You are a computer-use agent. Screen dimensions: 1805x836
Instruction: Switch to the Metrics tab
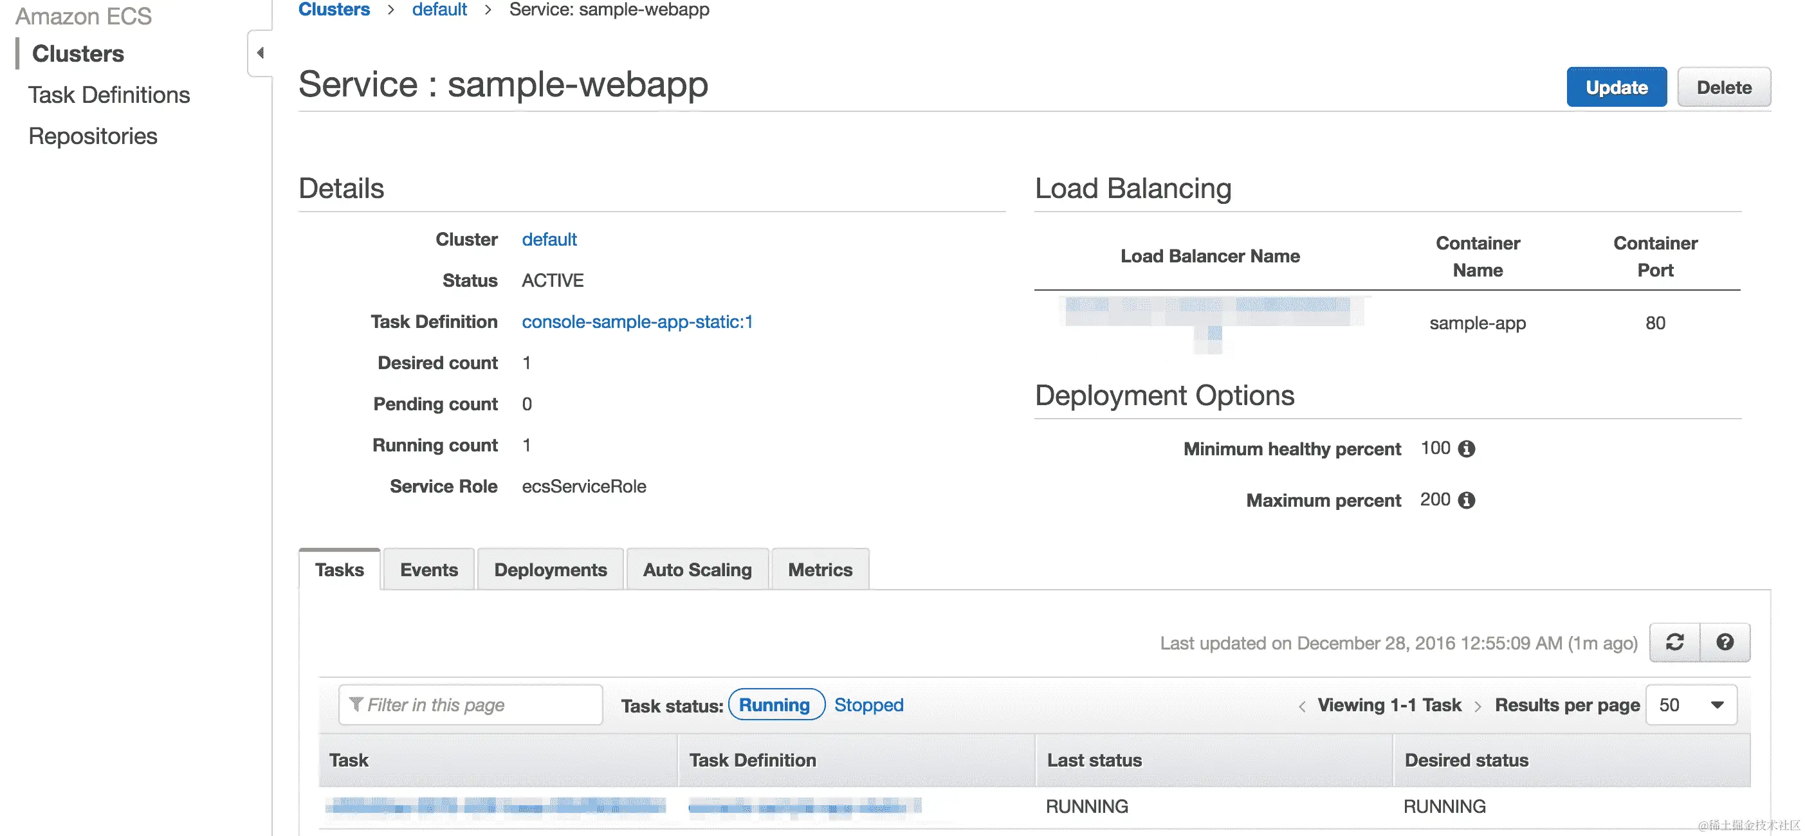[820, 569]
